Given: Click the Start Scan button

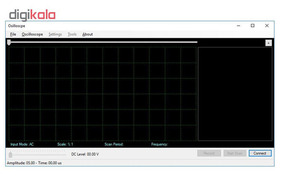Looking at the screenshot, I should [x=235, y=153].
